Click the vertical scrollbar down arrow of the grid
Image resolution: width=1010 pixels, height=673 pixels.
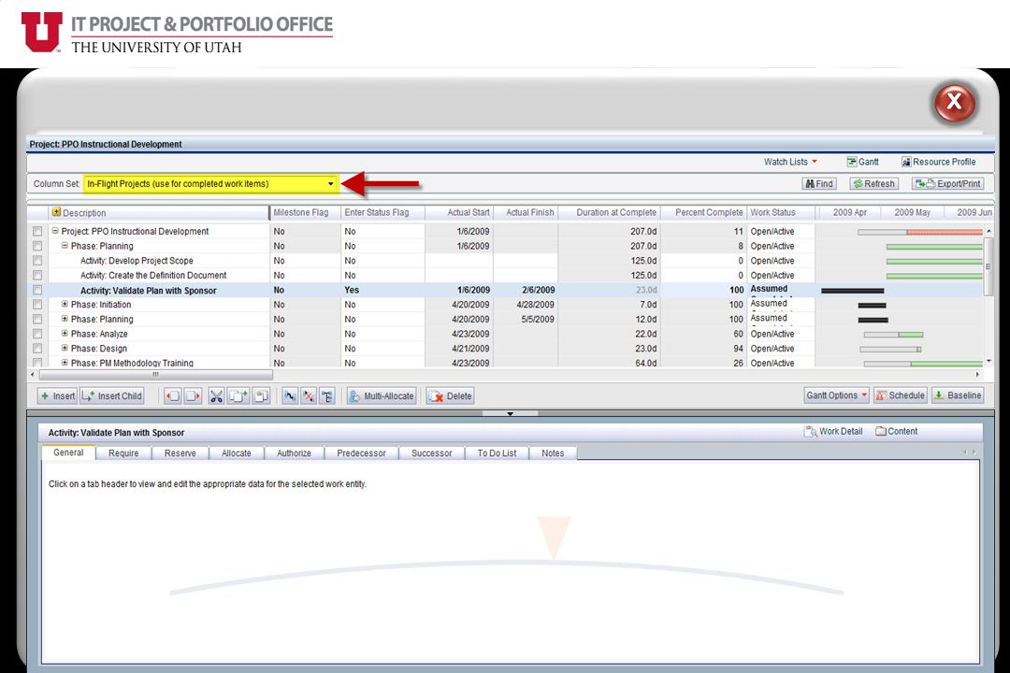tap(988, 362)
